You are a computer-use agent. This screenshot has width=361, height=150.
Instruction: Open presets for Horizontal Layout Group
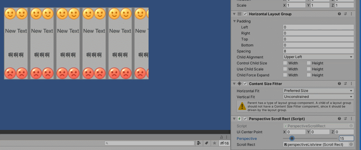[x=345, y=14]
